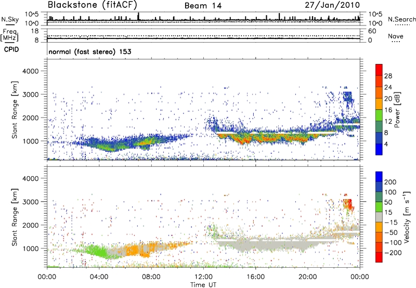Click the '60' right-axis tick
The width and height of the screenshot is (416, 288).
(x=372, y=31)
